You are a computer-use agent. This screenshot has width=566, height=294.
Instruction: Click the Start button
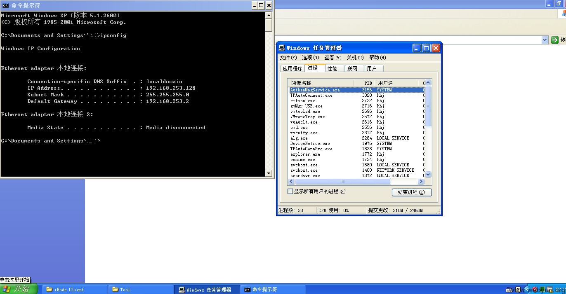19,289
